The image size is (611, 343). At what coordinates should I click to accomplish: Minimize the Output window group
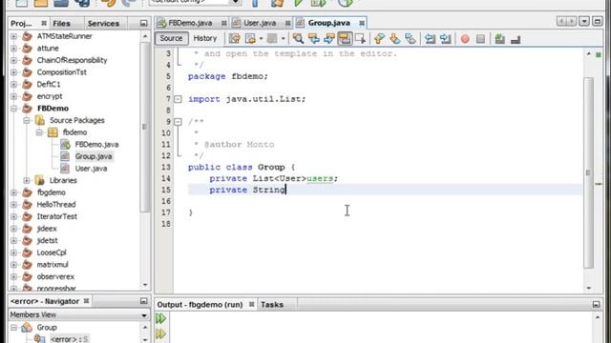click(x=596, y=305)
